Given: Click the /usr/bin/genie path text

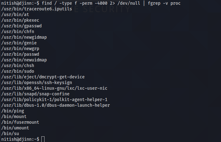Looking at the screenshot, I should [x=19, y=43].
